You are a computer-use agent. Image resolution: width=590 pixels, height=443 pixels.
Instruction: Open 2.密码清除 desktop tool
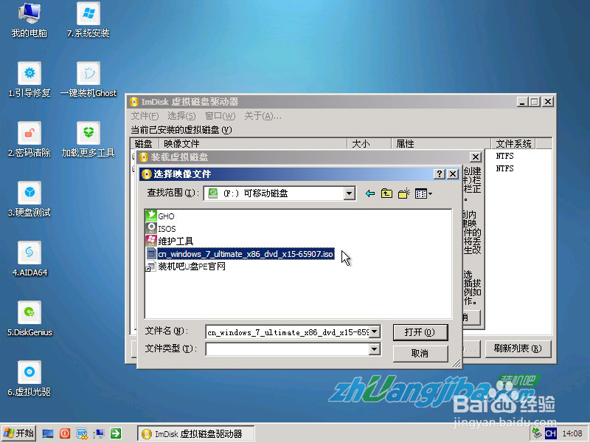coord(29,140)
